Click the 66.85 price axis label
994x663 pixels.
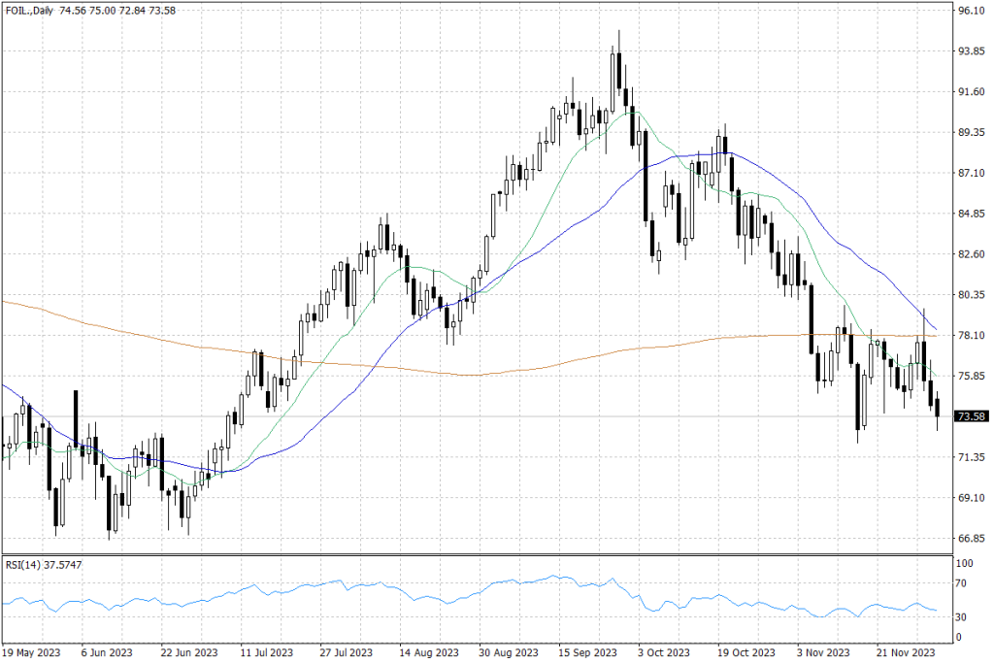coord(971,538)
